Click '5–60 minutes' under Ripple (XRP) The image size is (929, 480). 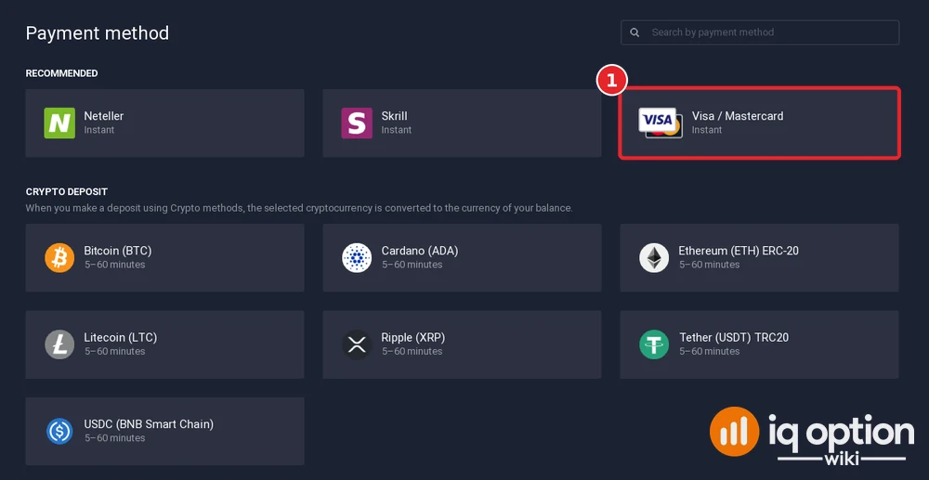pyautogui.click(x=412, y=351)
